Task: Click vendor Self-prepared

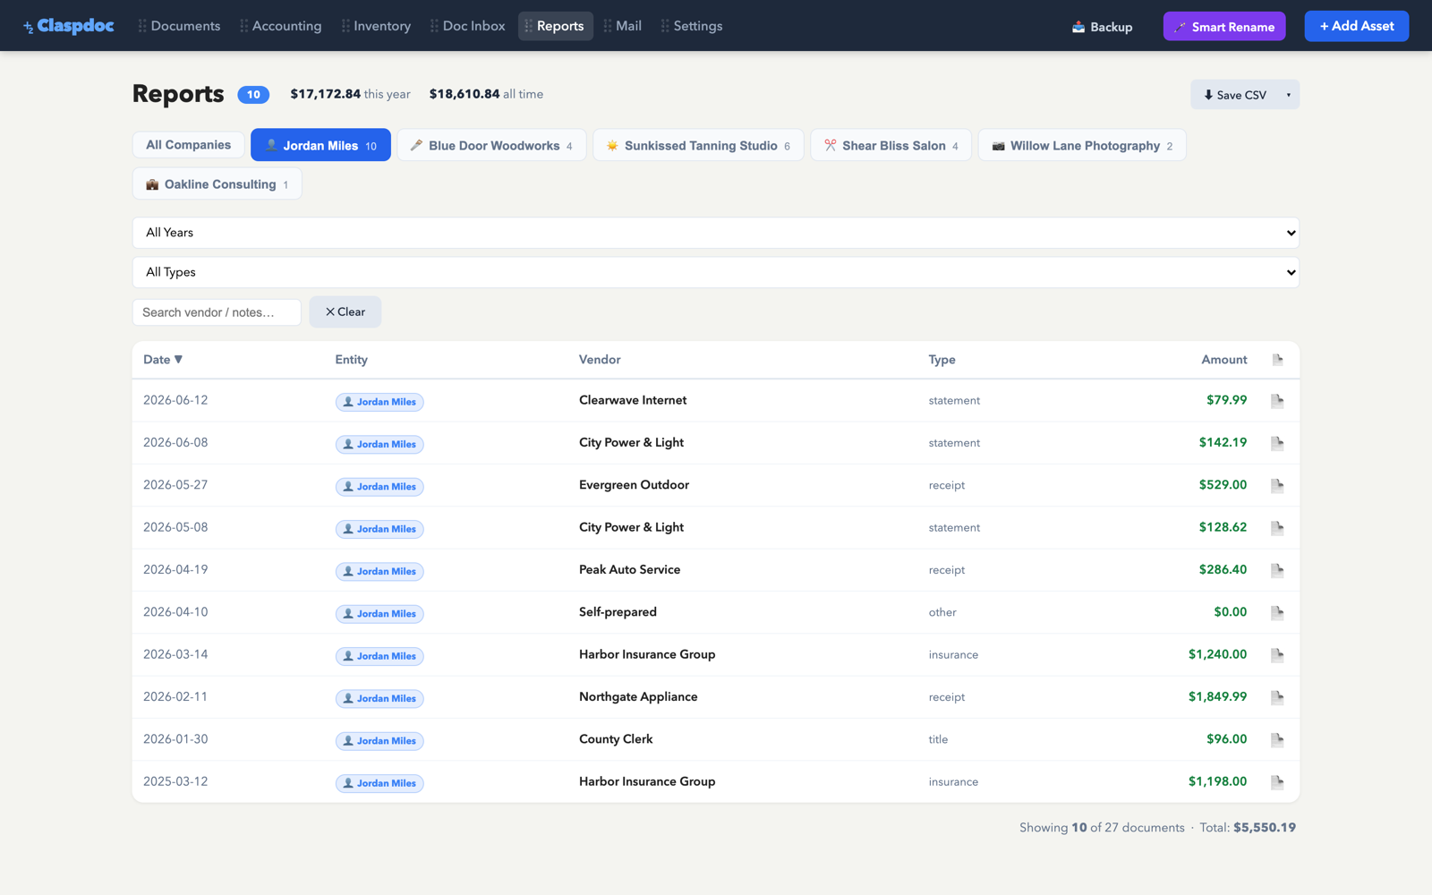Action: pos(618,612)
